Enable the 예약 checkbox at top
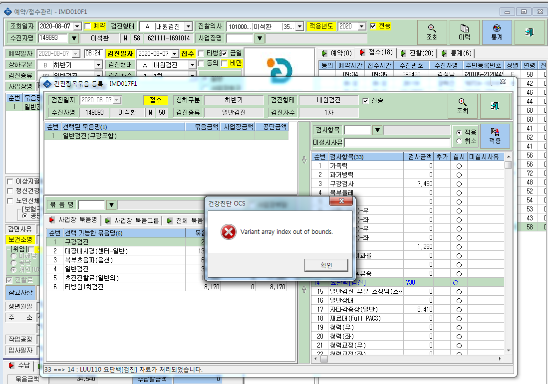The image size is (548, 384). click(x=88, y=26)
